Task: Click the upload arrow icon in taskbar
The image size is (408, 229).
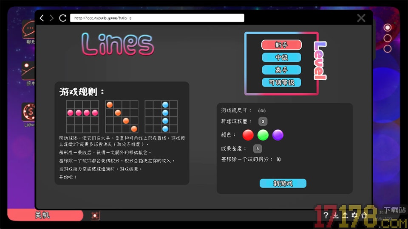Action: tap(345, 215)
